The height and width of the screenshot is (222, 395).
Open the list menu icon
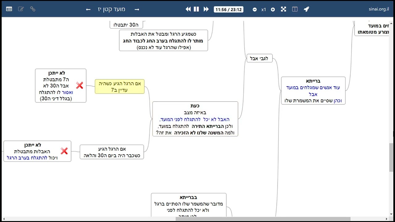(x=9, y=9)
